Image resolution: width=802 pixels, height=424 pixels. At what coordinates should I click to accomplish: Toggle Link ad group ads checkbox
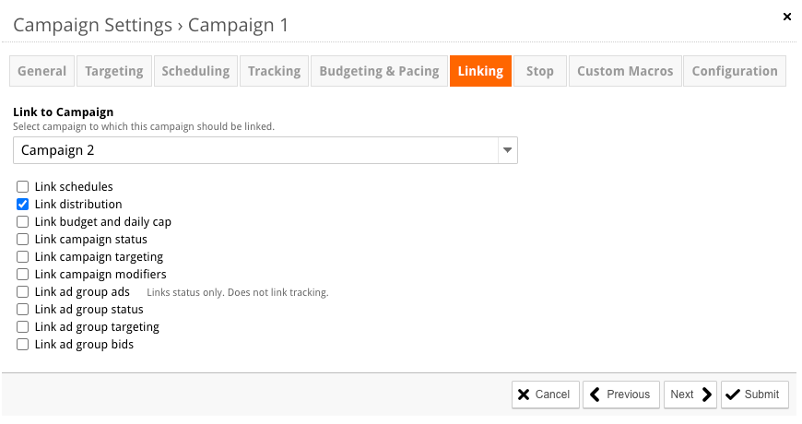click(x=22, y=291)
